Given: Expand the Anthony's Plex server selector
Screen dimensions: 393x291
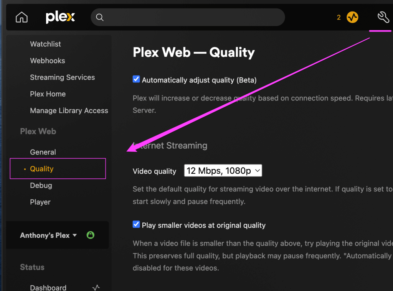Looking at the screenshot, I should coord(48,235).
